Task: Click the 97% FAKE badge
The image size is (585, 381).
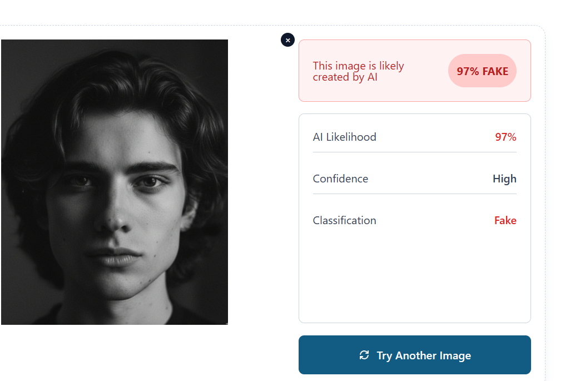Action: 482,71
